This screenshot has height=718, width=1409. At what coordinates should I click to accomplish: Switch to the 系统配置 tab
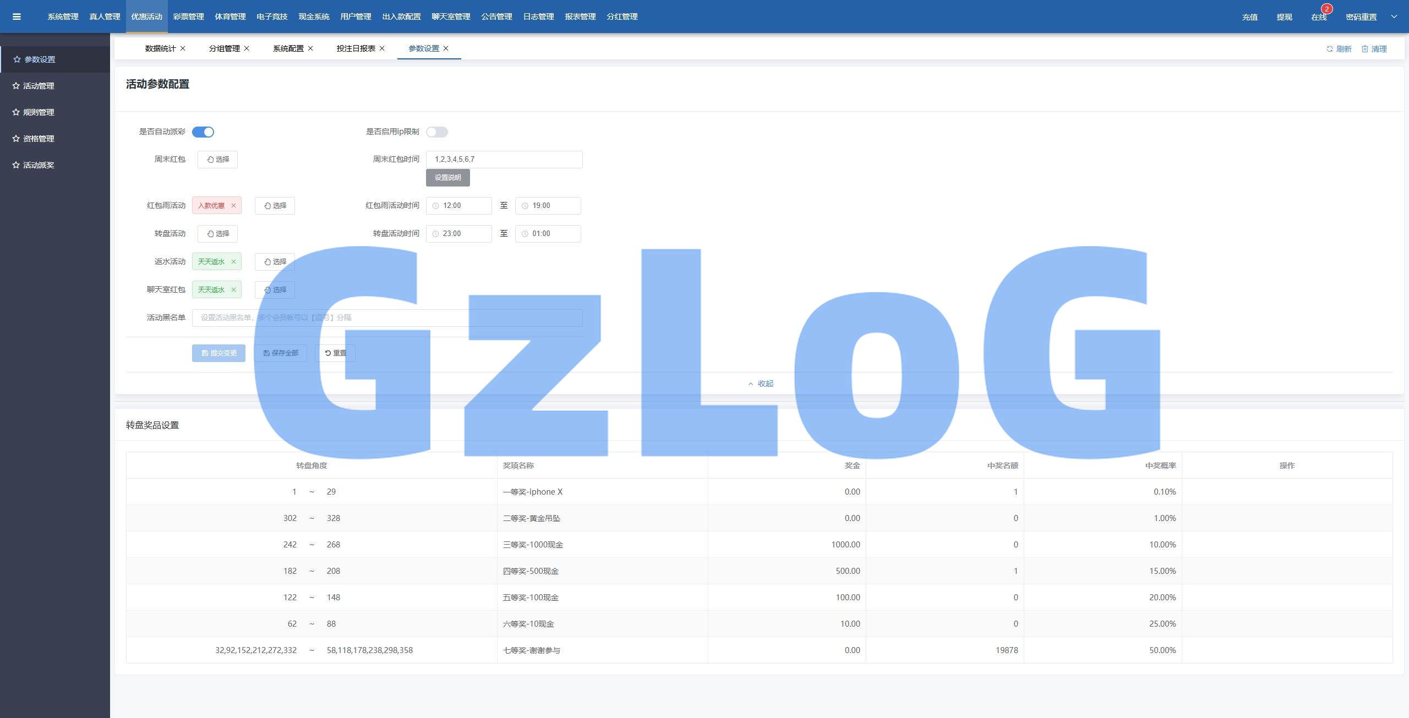(288, 48)
